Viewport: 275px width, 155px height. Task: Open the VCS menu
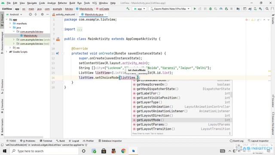(95, 3)
